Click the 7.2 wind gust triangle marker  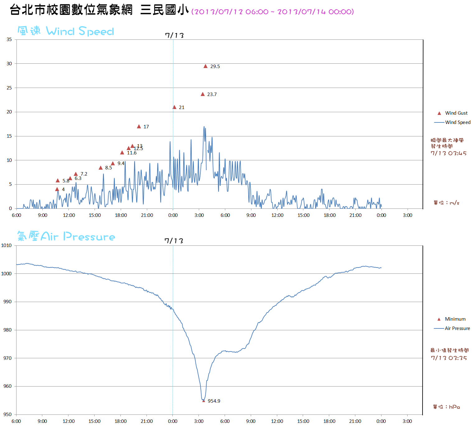[x=76, y=174]
